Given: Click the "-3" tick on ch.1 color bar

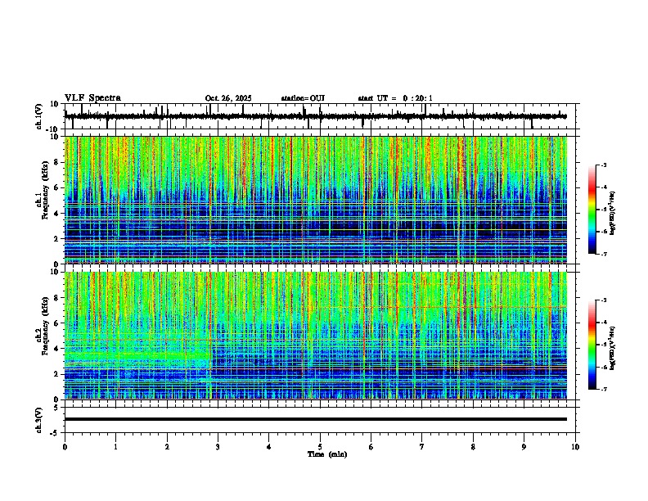Looking at the screenshot, I should tap(604, 165).
